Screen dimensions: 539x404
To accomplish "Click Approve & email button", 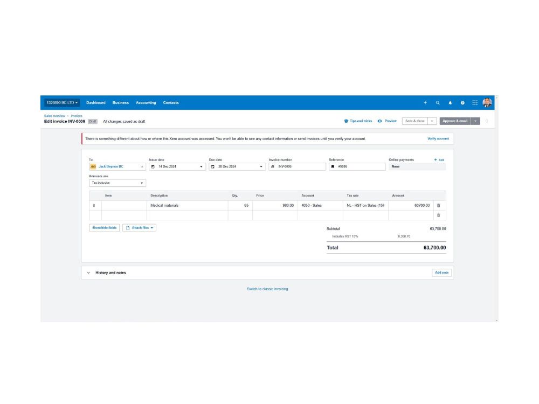I will 455,121.
